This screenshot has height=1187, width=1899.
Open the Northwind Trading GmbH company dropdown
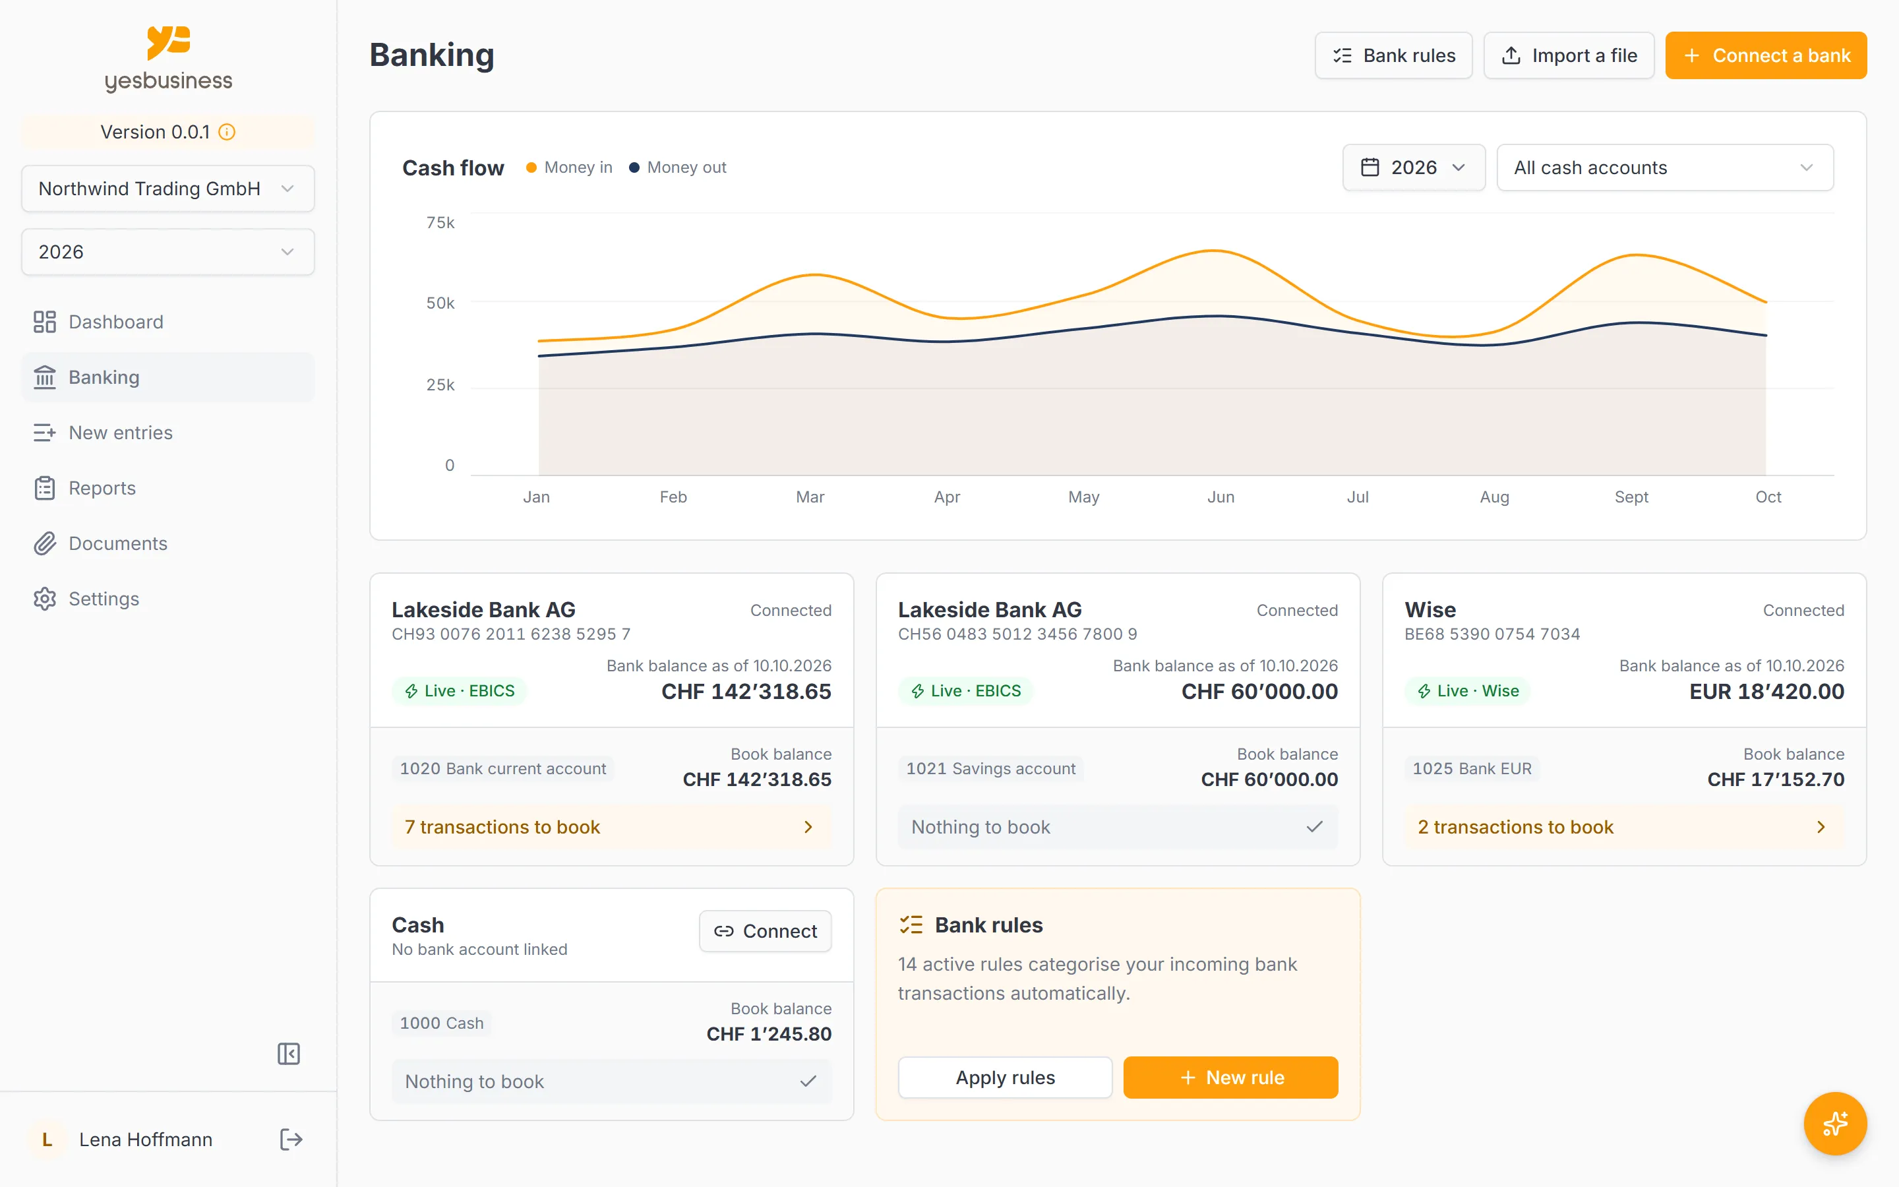tap(168, 189)
